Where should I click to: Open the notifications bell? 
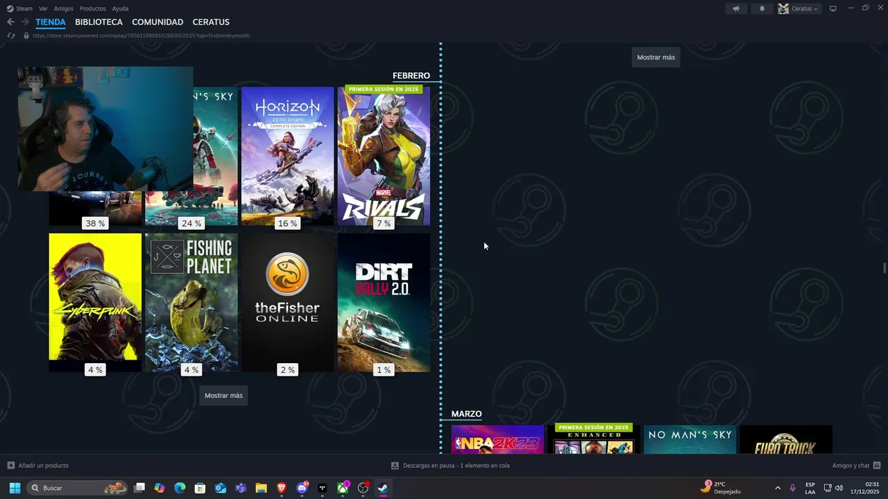click(x=762, y=8)
